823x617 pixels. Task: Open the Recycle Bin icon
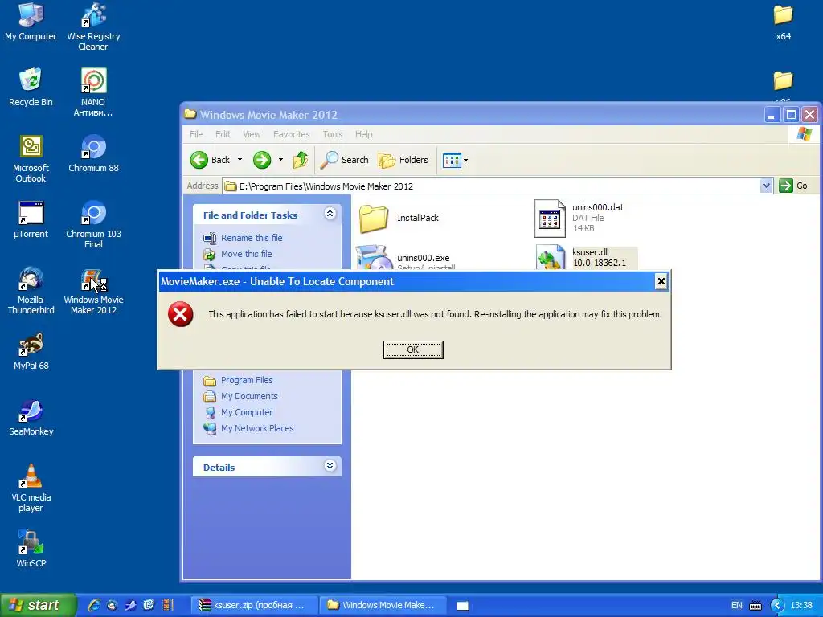click(31, 87)
